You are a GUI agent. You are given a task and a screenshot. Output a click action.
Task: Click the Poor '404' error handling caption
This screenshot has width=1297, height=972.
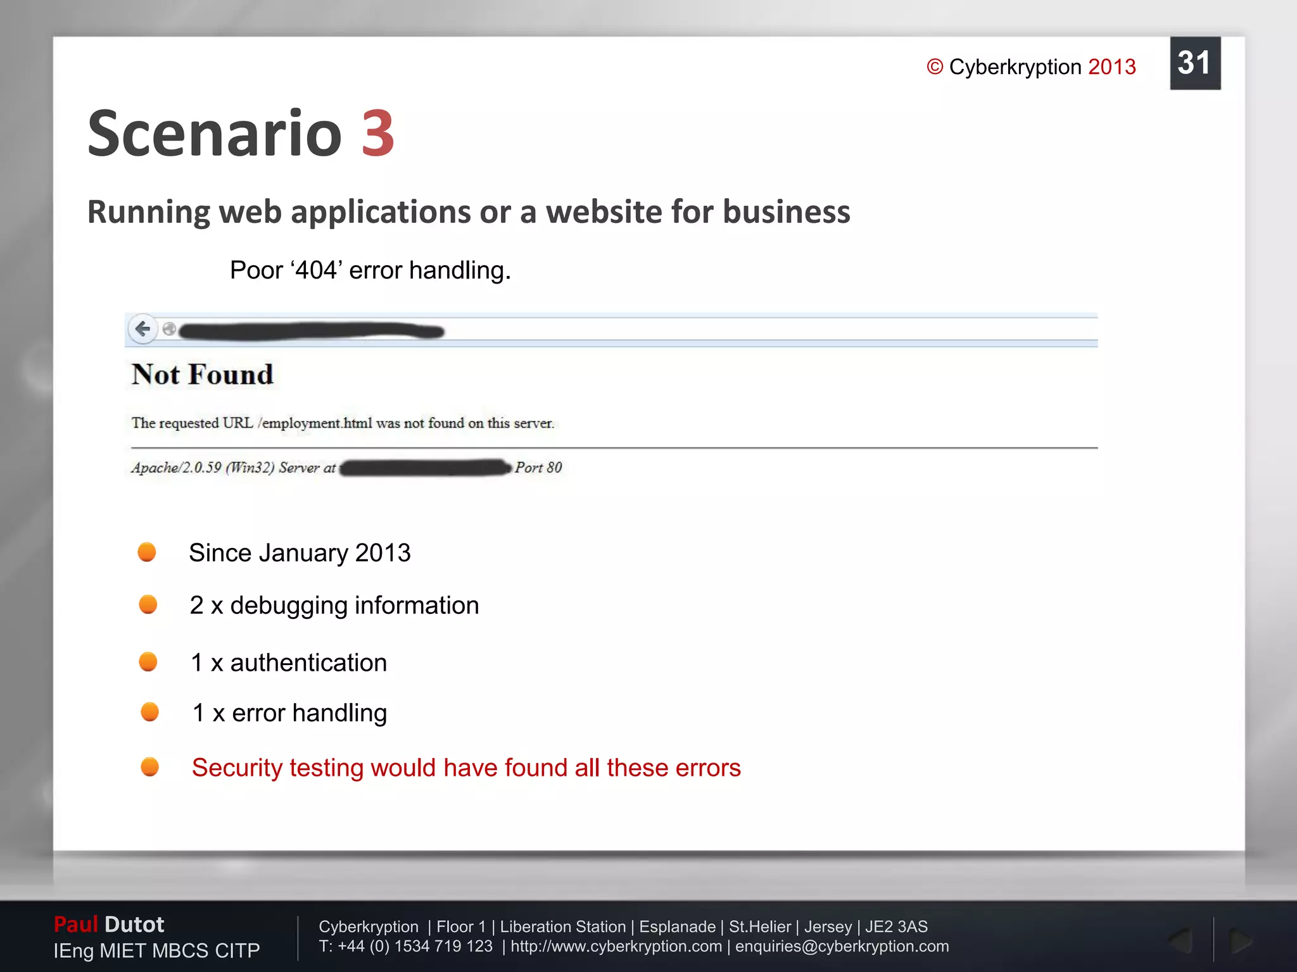point(370,270)
